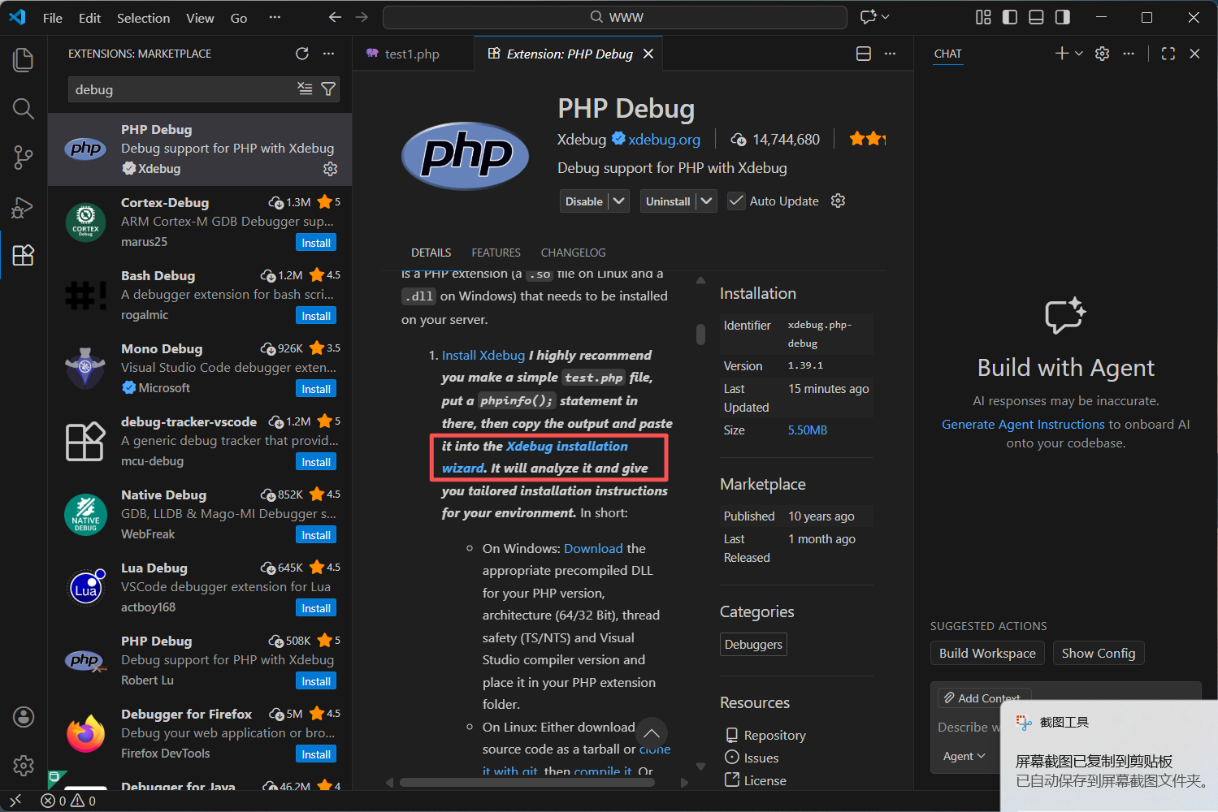The width and height of the screenshot is (1218, 812).
Task: Open the extension filter funnel
Action: [328, 89]
